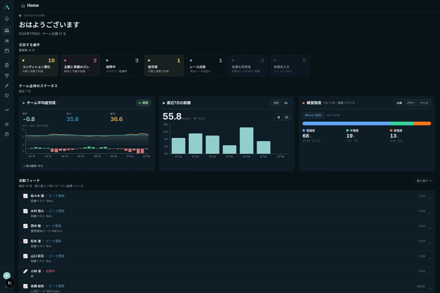
Task: Open the calendar icon in sidebar
Action: point(7,51)
